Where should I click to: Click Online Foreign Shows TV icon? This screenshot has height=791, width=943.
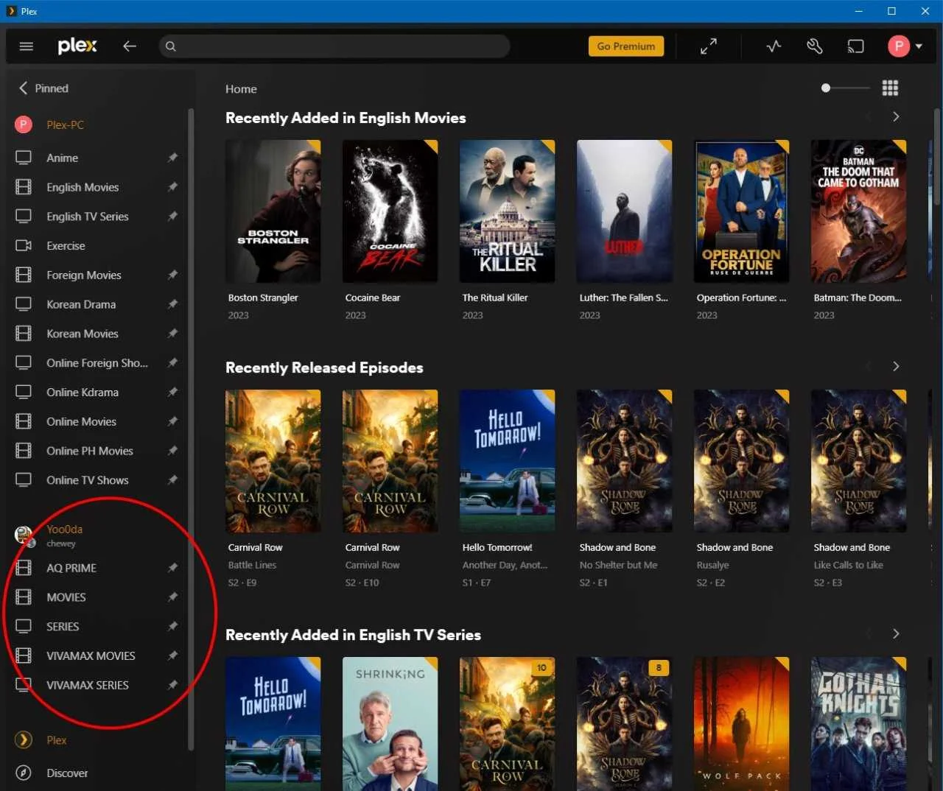coord(24,362)
